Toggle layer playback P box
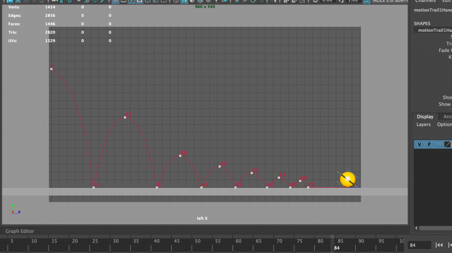The height and width of the screenshot is (253, 452). coord(429,144)
